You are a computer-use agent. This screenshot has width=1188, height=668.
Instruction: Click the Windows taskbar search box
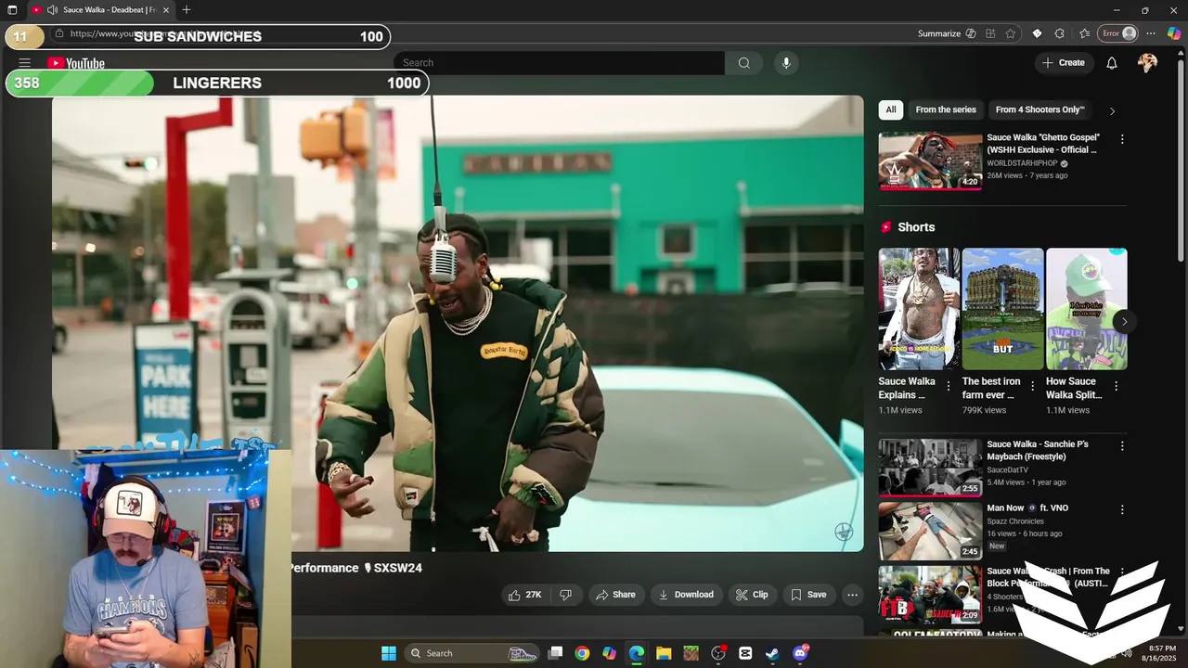coord(473,653)
